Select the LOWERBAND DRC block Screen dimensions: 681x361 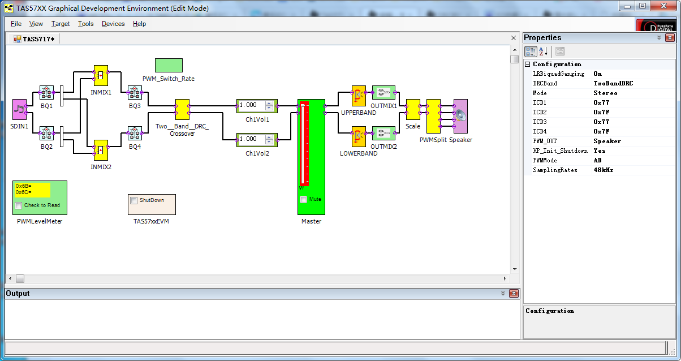coord(359,137)
